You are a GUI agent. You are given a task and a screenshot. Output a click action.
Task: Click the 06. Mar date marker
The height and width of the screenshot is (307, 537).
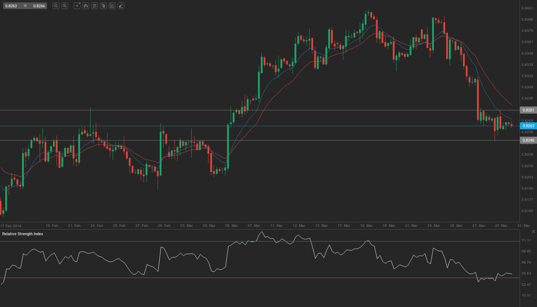(x=232, y=226)
